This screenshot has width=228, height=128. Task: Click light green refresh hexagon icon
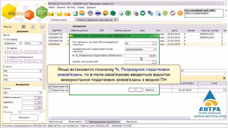tap(165, 13)
